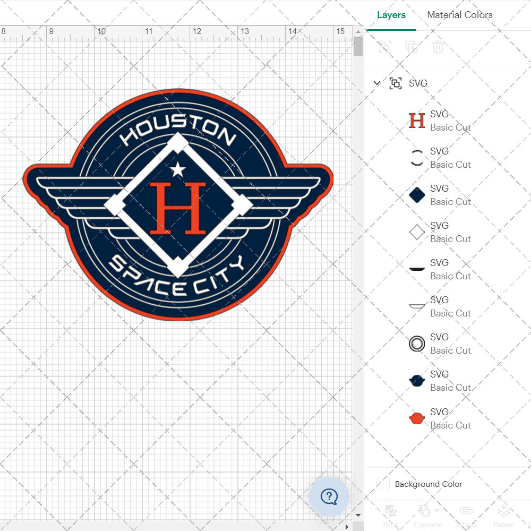Select the black curved bar layer
Viewport: 531px width, 531px height.
(x=417, y=269)
